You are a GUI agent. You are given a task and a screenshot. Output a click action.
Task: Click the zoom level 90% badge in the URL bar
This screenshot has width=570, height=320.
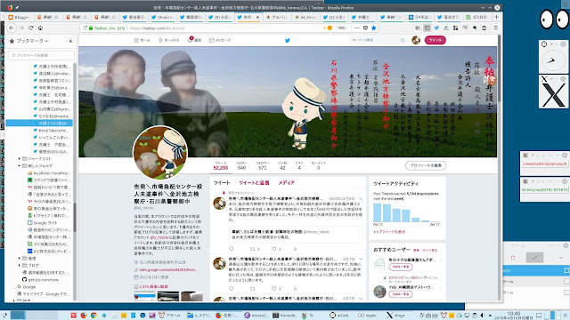click(341, 28)
